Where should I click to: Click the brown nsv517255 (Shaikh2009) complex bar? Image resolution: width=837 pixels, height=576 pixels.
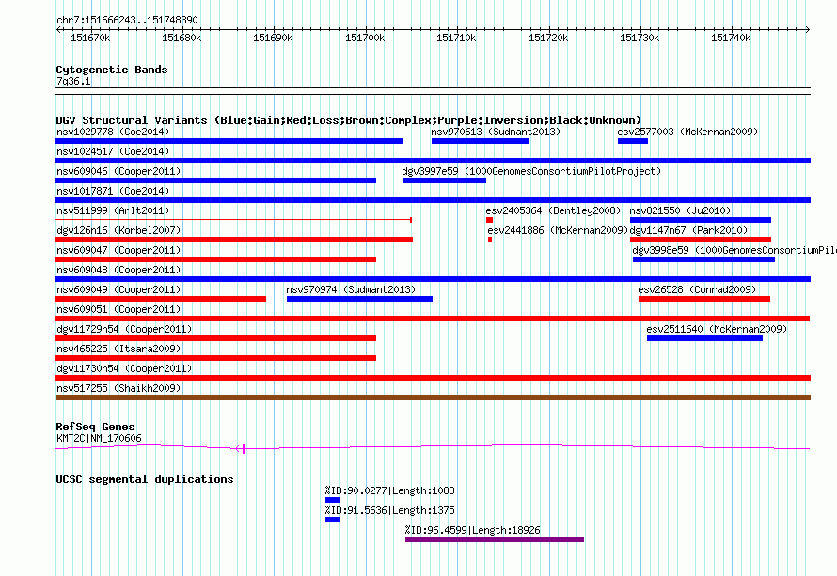(x=433, y=397)
